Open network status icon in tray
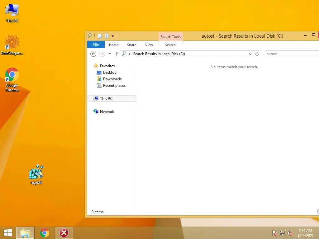Screen dimensions: 319x239 [282, 233]
